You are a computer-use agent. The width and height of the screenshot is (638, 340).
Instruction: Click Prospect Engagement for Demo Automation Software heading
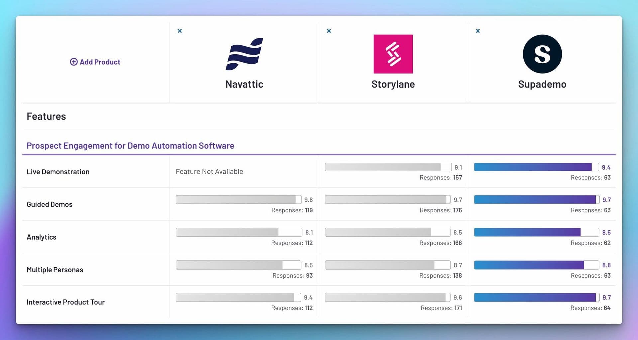click(x=130, y=146)
